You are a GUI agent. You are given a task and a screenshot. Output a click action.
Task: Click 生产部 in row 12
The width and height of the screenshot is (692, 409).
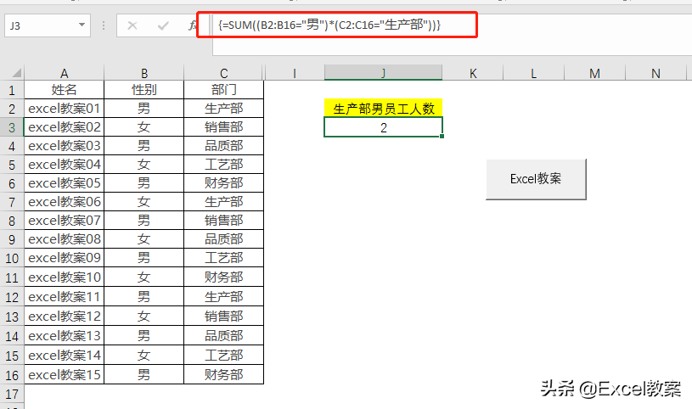coord(224,296)
